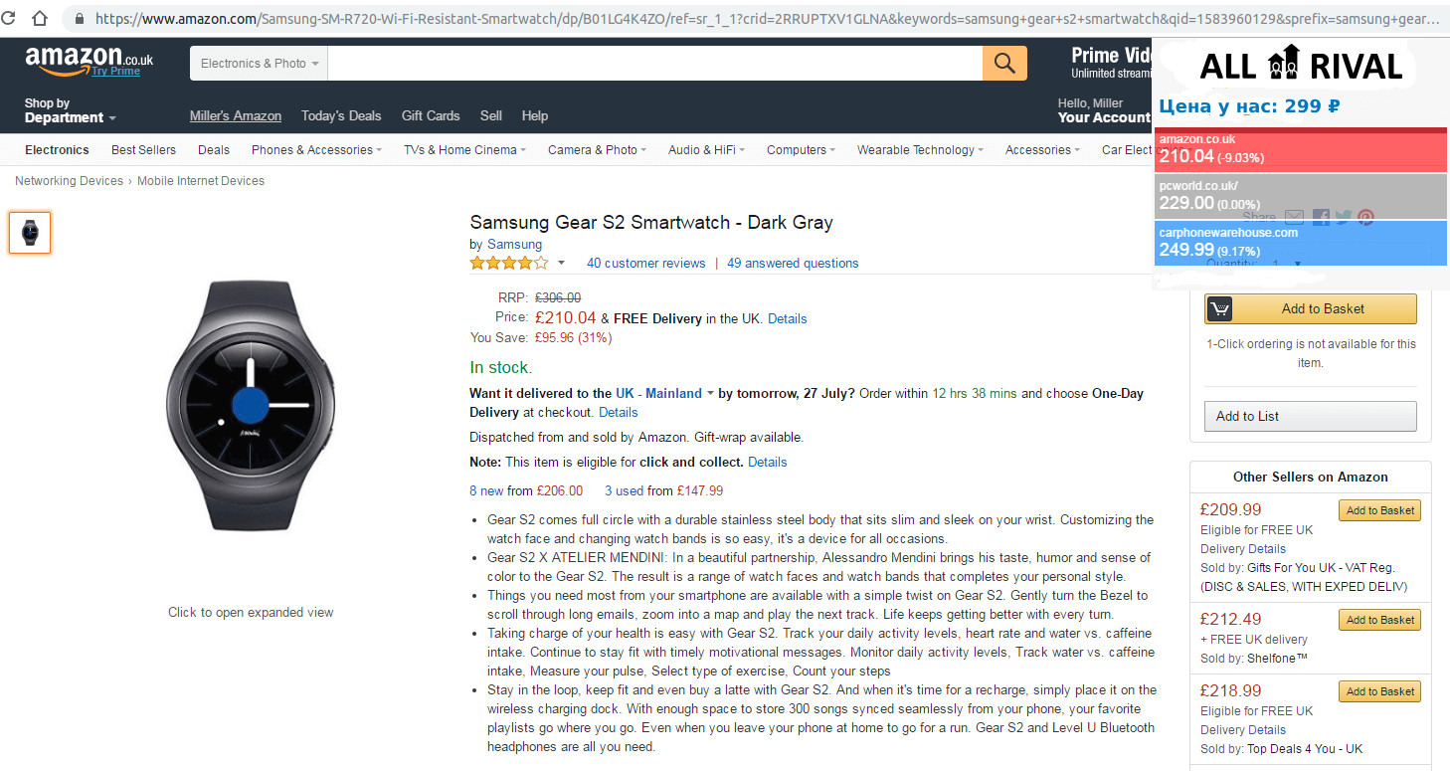Click the ALL RIVAL extension logo
This screenshot has height=771, width=1450.
(x=1301, y=67)
